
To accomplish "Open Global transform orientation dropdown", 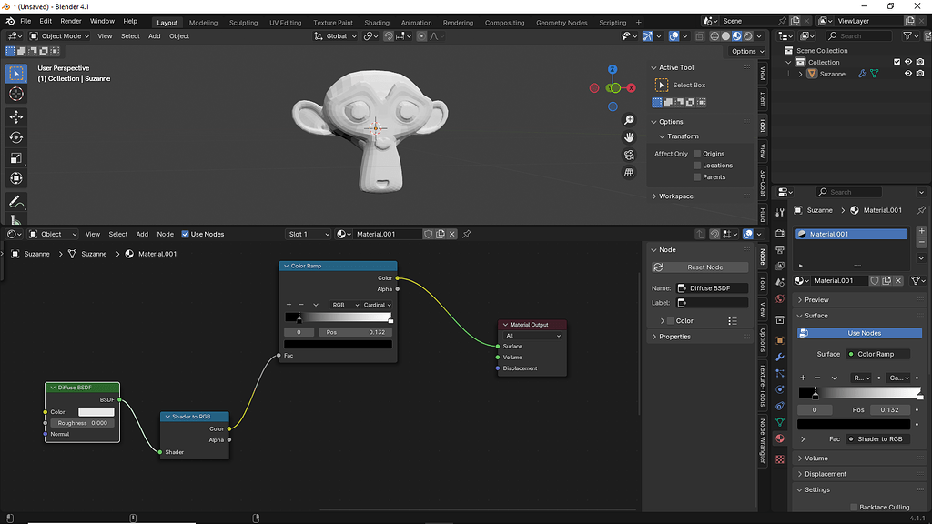I will 336,36.
